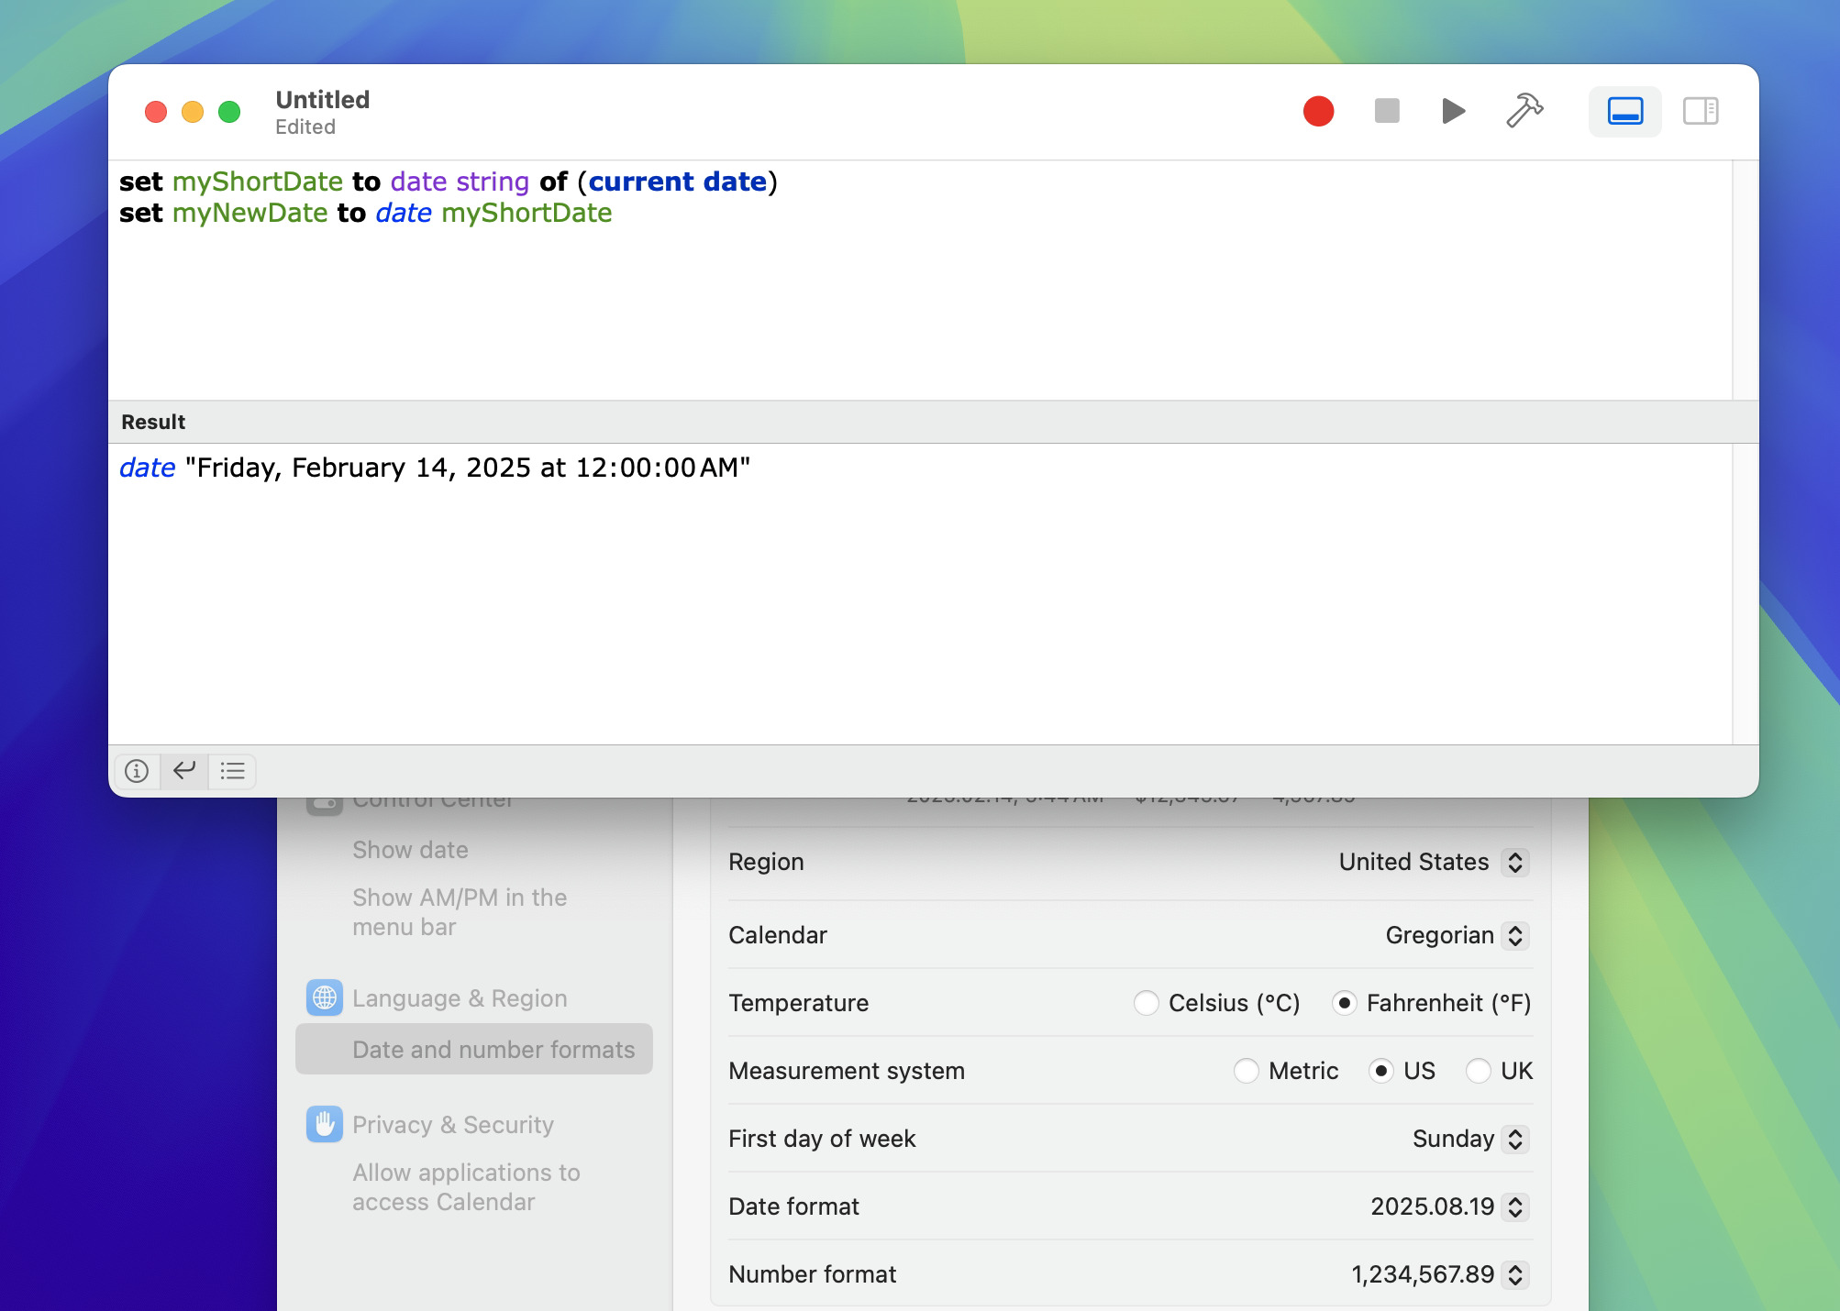Screen dimensions: 1840x1311
Task: Compile the script with the hammer icon
Action: [1524, 112]
